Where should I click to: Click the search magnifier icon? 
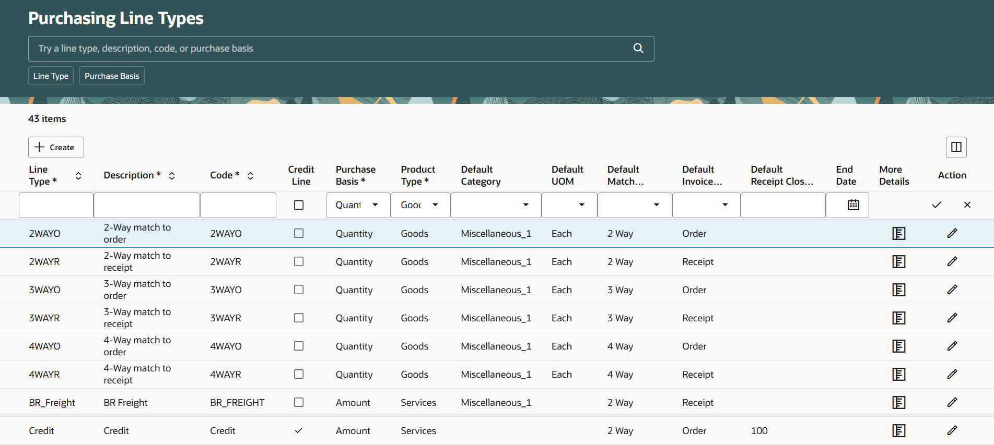click(x=638, y=49)
